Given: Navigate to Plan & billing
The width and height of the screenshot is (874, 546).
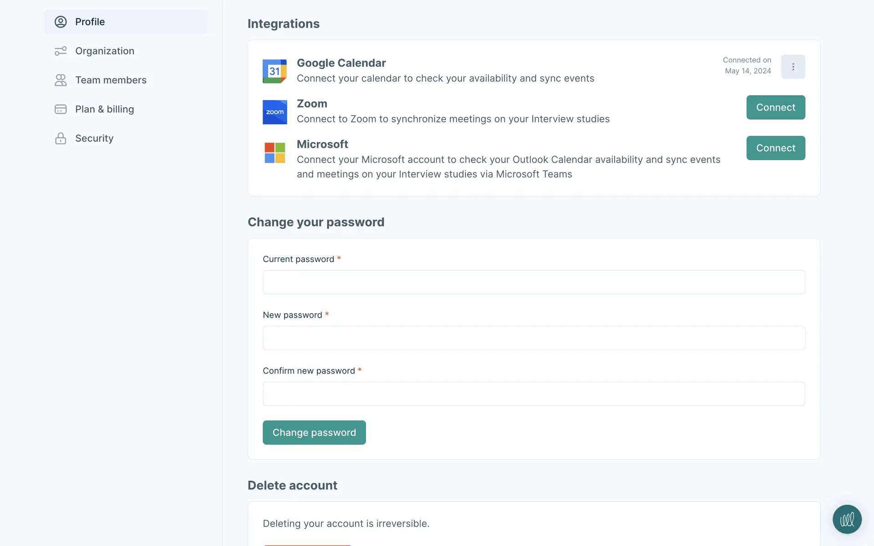Looking at the screenshot, I should coord(104,109).
